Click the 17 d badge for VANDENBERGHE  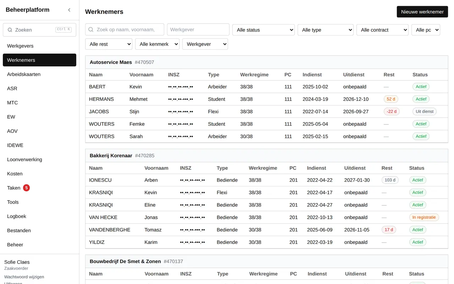389,230
